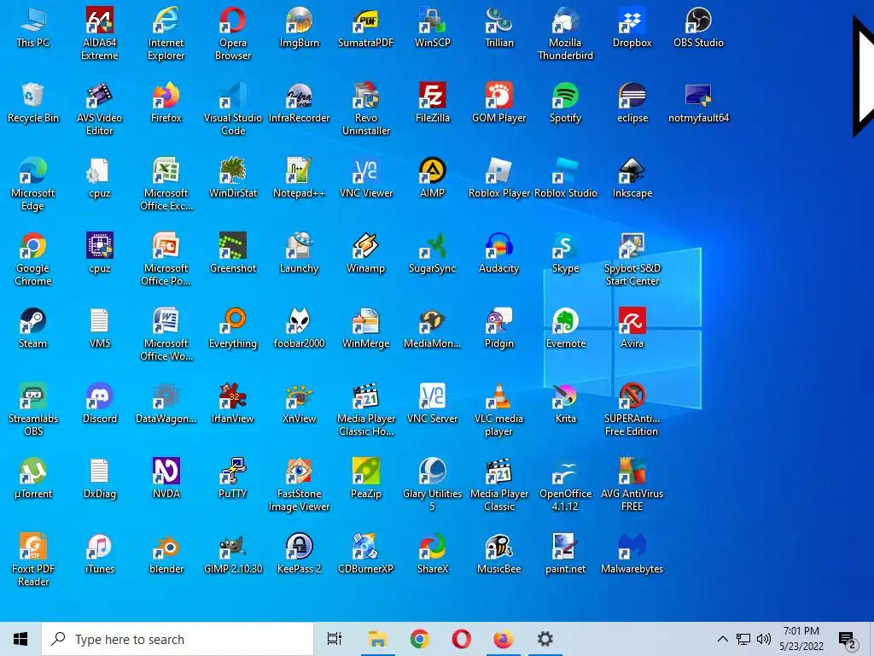Open the Windows Start menu
The width and height of the screenshot is (874, 656).
[x=20, y=639]
